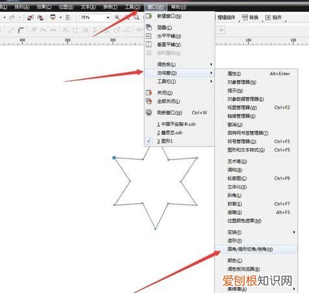Open the 表格(T) menu
The image size is (309, 293).
[110, 7]
